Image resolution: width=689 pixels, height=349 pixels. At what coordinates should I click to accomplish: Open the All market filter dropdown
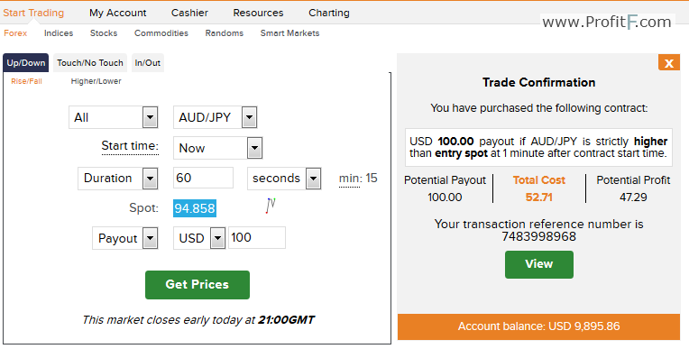coord(114,117)
